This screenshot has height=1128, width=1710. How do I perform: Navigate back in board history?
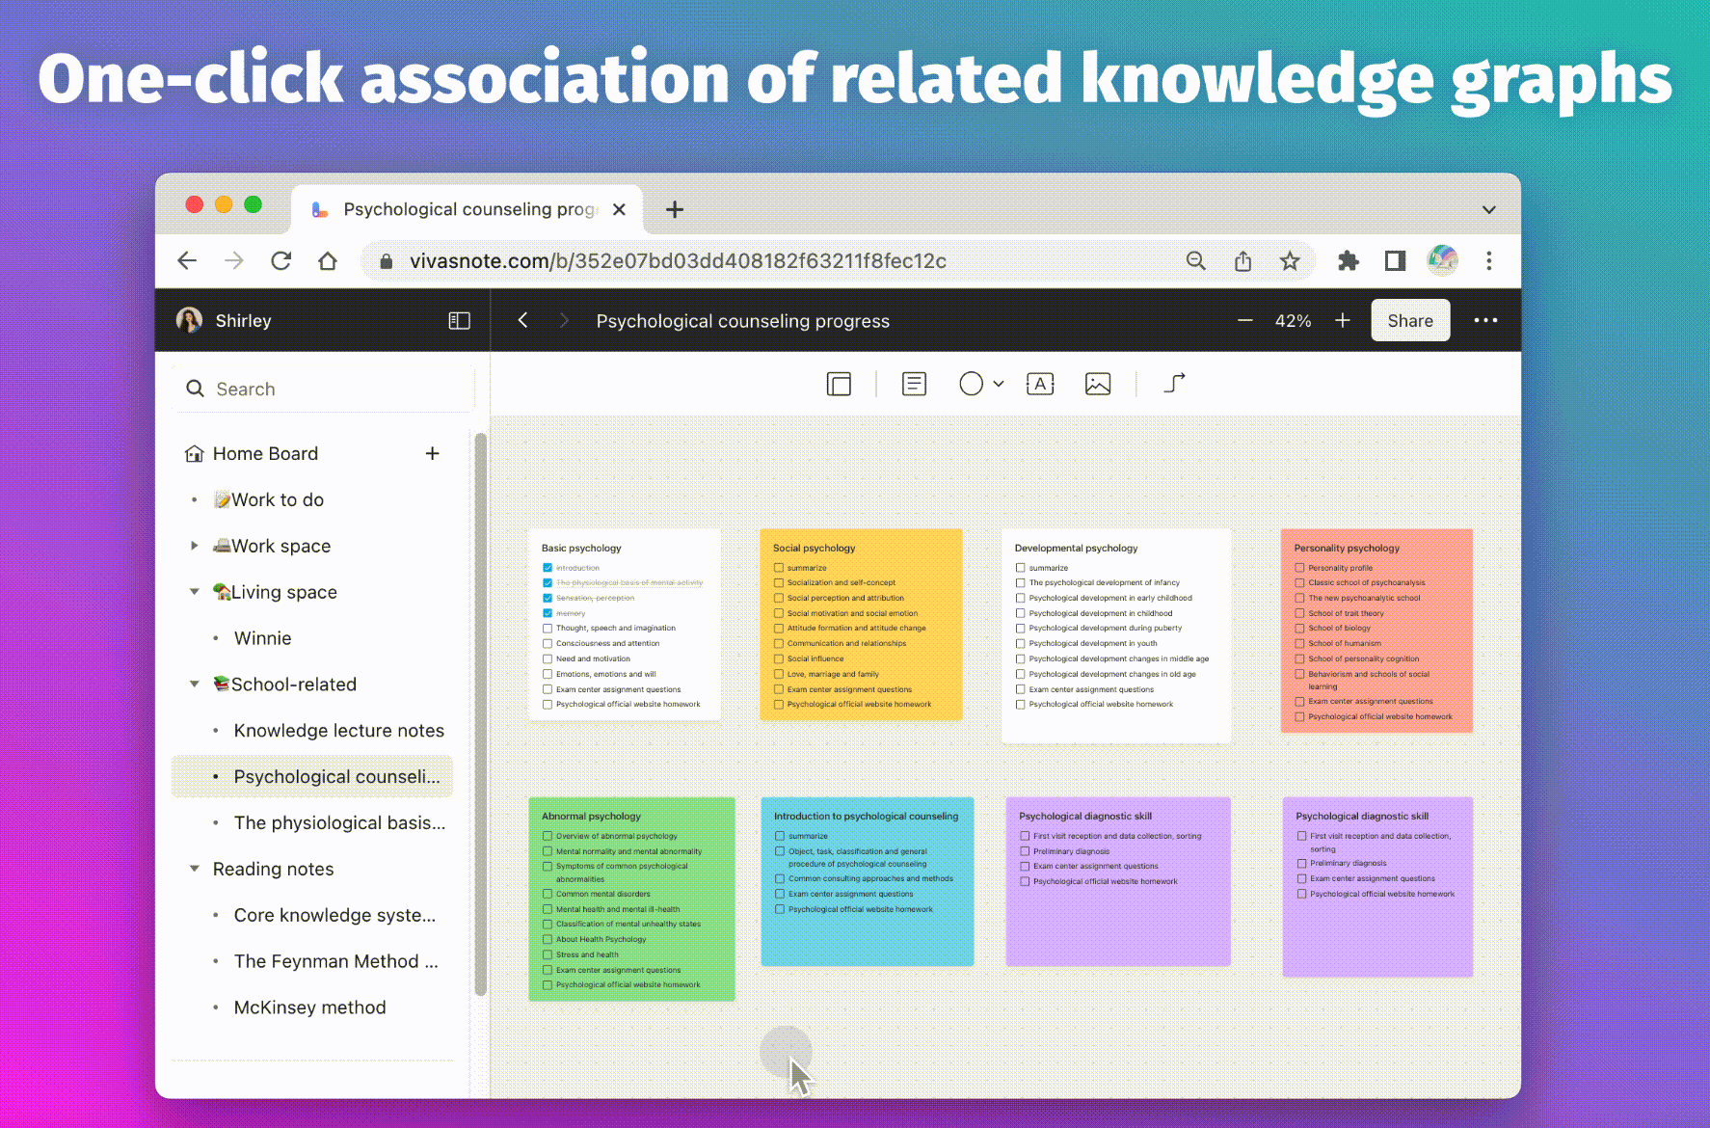tap(522, 320)
